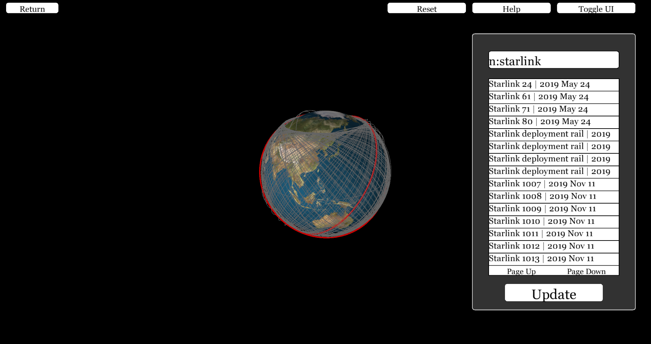The height and width of the screenshot is (344, 651).
Task: Click the Return button
Action: (32, 8)
